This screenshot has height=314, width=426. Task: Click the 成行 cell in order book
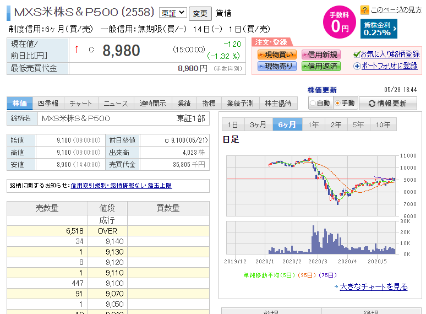tap(107, 220)
